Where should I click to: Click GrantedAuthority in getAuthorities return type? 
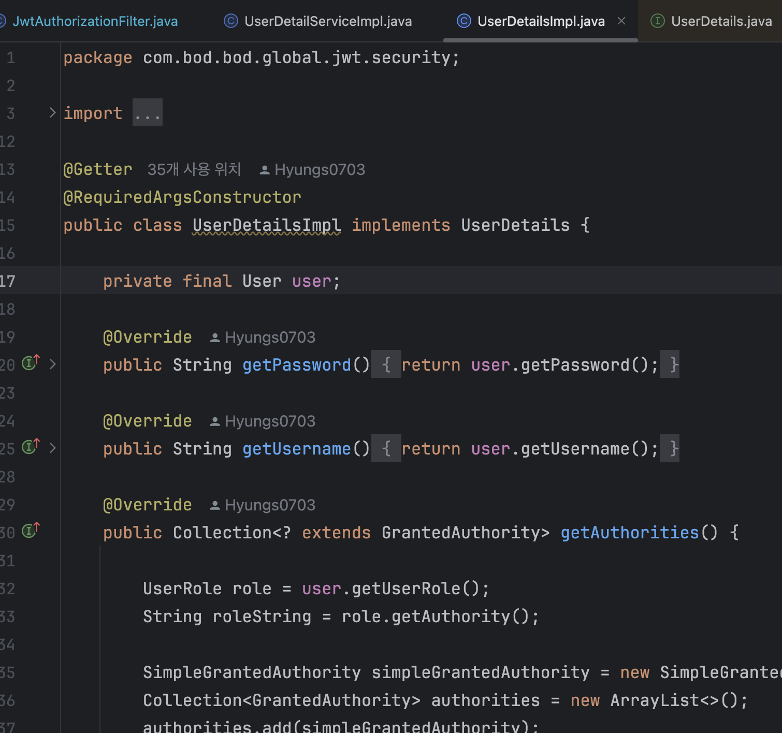click(x=461, y=533)
